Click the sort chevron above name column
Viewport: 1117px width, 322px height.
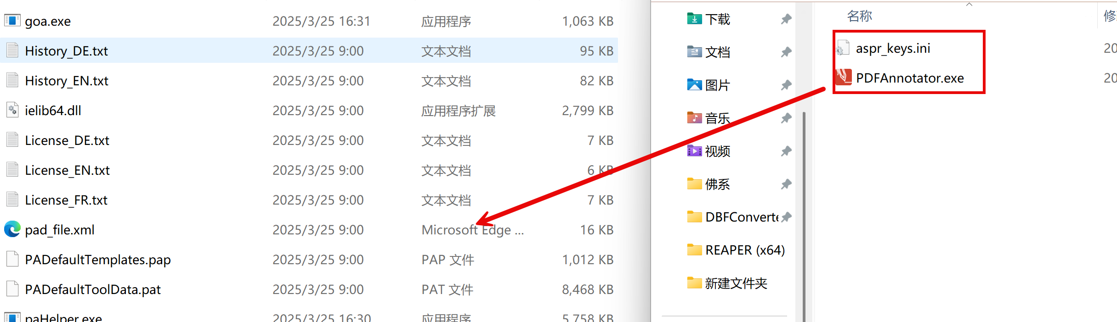[969, 5]
